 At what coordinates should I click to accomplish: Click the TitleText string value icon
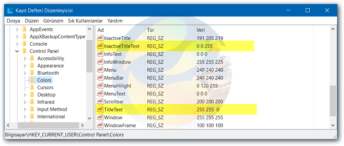click(100, 109)
